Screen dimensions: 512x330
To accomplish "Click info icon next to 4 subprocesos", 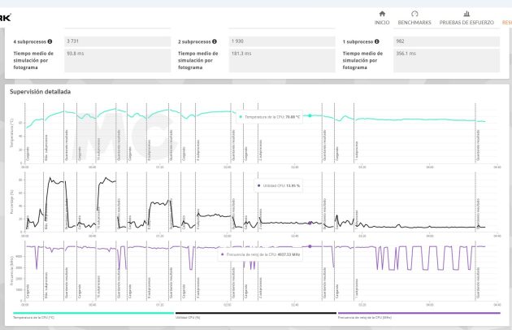I will [x=50, y=41].
